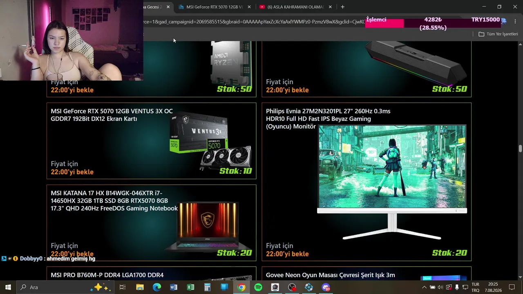Click 'Stok:10' on the RTX 5070 card
This screenshot has width=523, height=294.
(x=236, y=171)
